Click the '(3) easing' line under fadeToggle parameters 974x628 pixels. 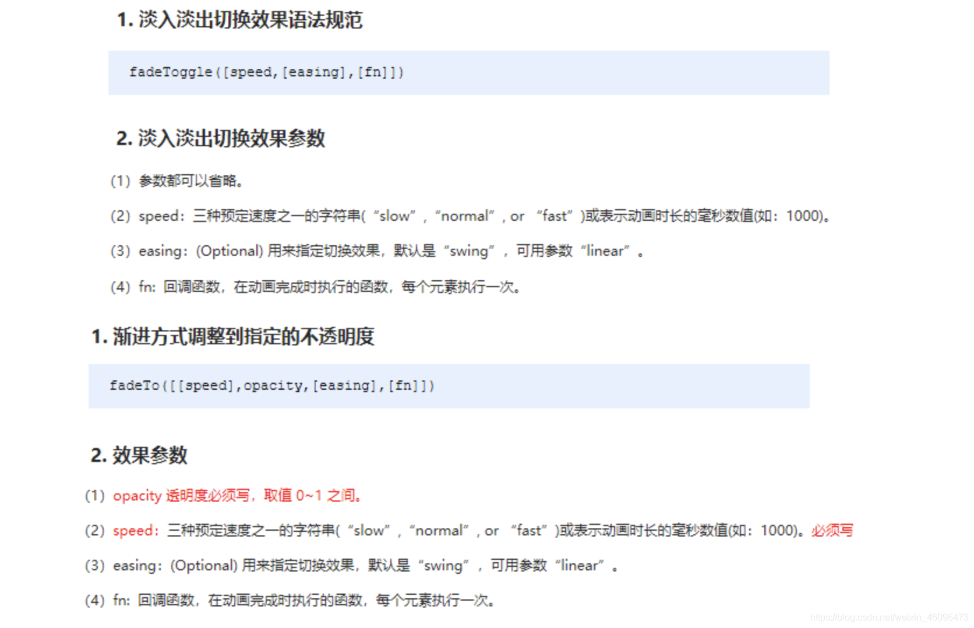click(377, 251)
